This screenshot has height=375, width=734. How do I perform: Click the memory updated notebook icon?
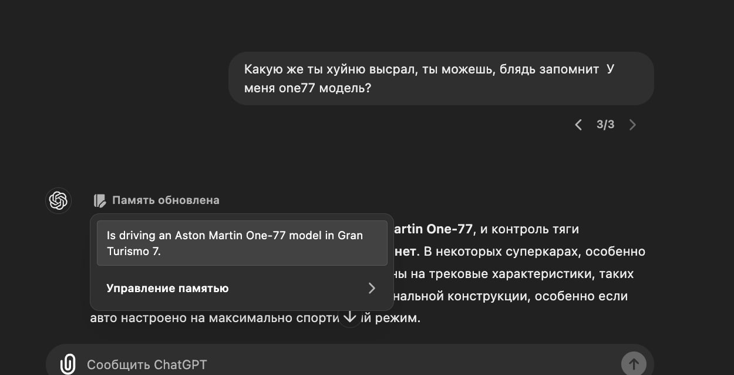(100, 200)
